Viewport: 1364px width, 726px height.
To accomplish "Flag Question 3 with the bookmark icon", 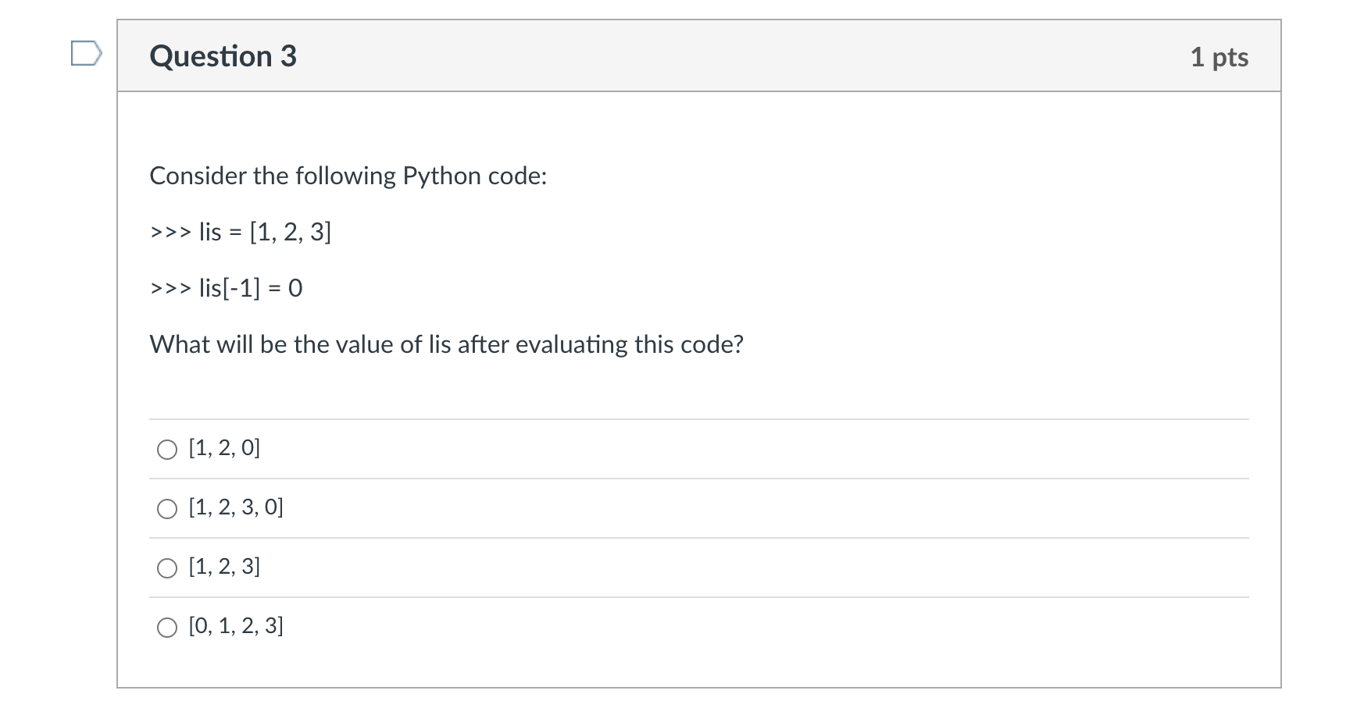I will coord(86,55).
